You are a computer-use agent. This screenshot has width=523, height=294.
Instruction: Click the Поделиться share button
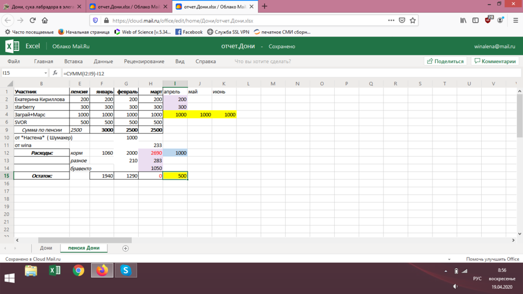[445, 61]
